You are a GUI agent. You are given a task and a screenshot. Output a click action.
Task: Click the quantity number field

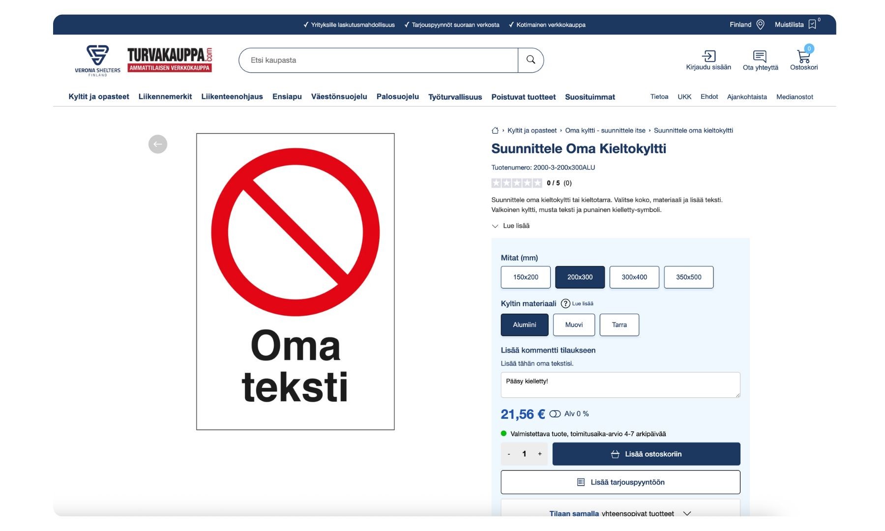tap(524, 454)
